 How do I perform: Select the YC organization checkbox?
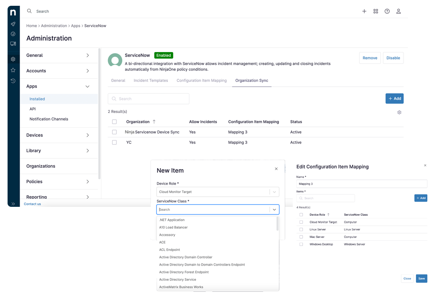114,142
